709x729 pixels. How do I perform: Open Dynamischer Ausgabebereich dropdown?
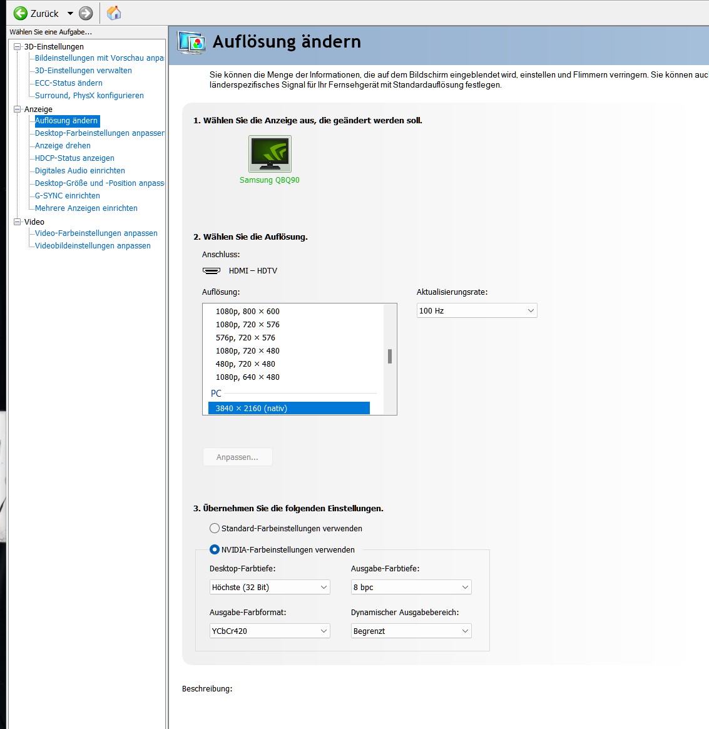click(411, 631)
